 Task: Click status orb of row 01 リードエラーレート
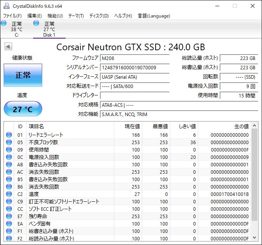(x=9, y=135)
